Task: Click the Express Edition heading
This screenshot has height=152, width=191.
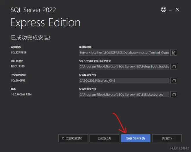Action: click(45, 23)
